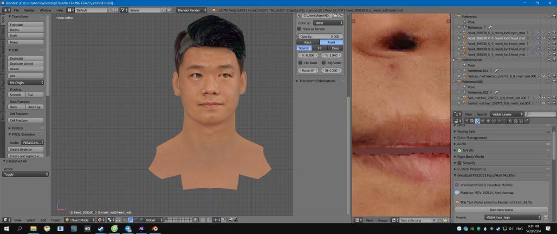Open the Windows Start menu
Viewport: 557px width, 234px height.
6,228
